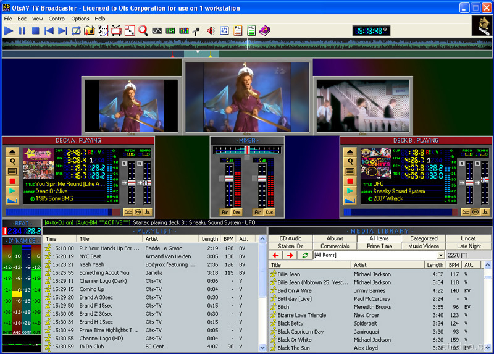The image size is (494, 354).
Task: Click the red magnifier search icon in toolbar
Action: (x=143, y=30)
